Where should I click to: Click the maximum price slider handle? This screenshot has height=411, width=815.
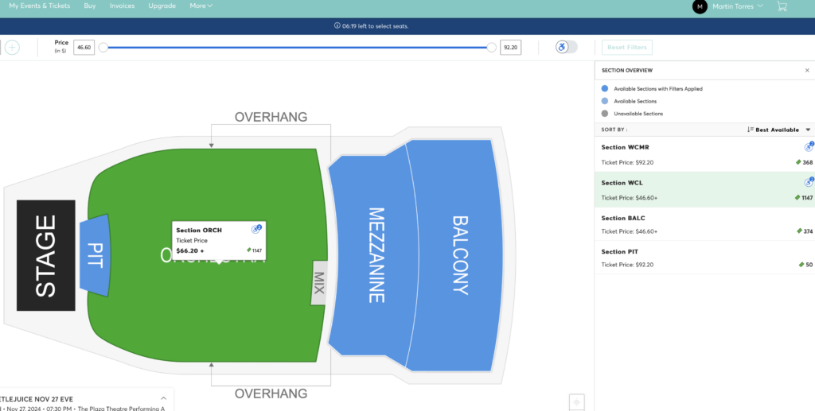[x=492, y=48]
